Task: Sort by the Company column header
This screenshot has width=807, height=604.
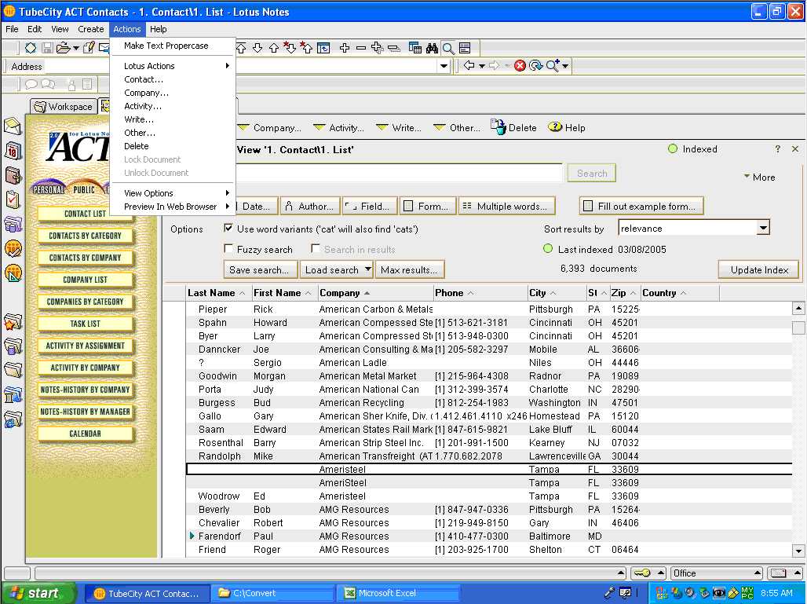Action: coord(376,292)
